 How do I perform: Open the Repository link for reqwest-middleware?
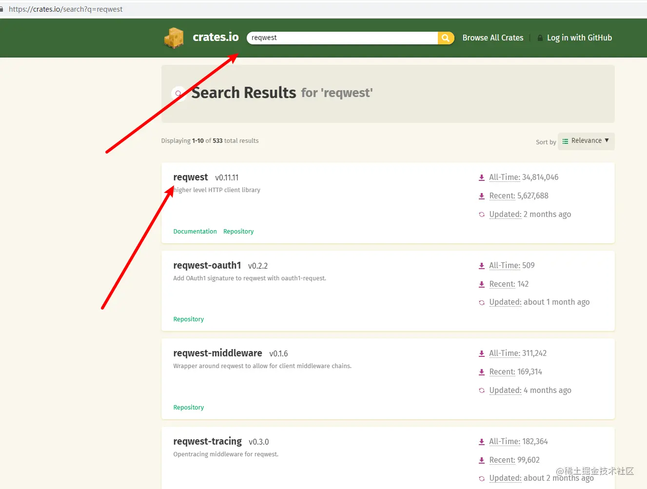189,408
